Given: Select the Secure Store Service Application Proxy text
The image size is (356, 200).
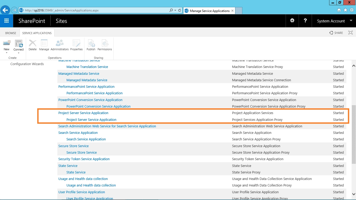Looking at the screenshot, I should pyautogui.click(x=261, y=153).
